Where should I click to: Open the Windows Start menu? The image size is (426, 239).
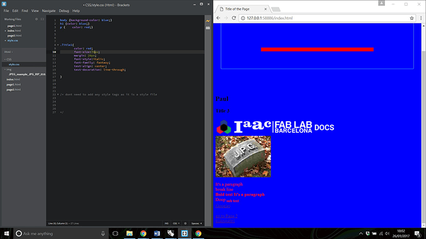pos(6,233)
